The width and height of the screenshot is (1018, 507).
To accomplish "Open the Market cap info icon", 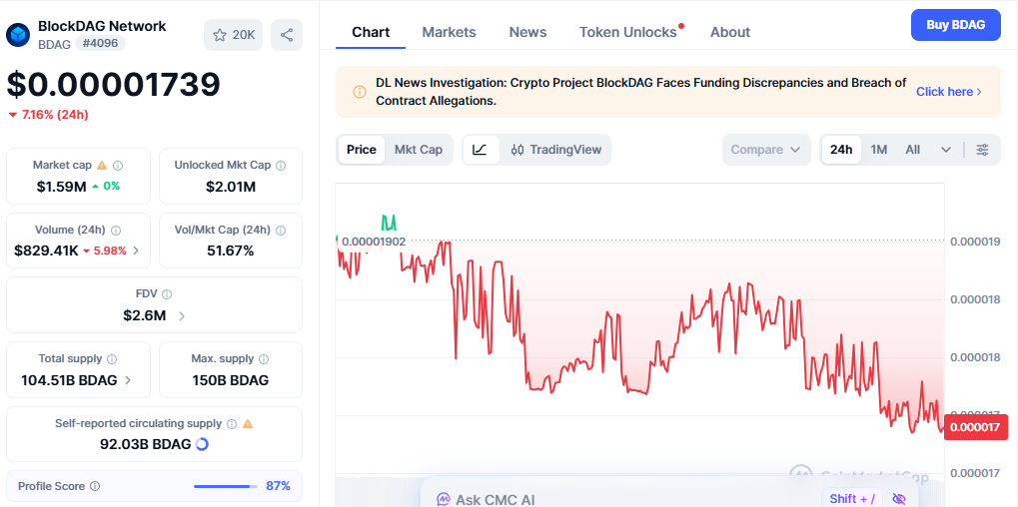I will coord(118,166).
